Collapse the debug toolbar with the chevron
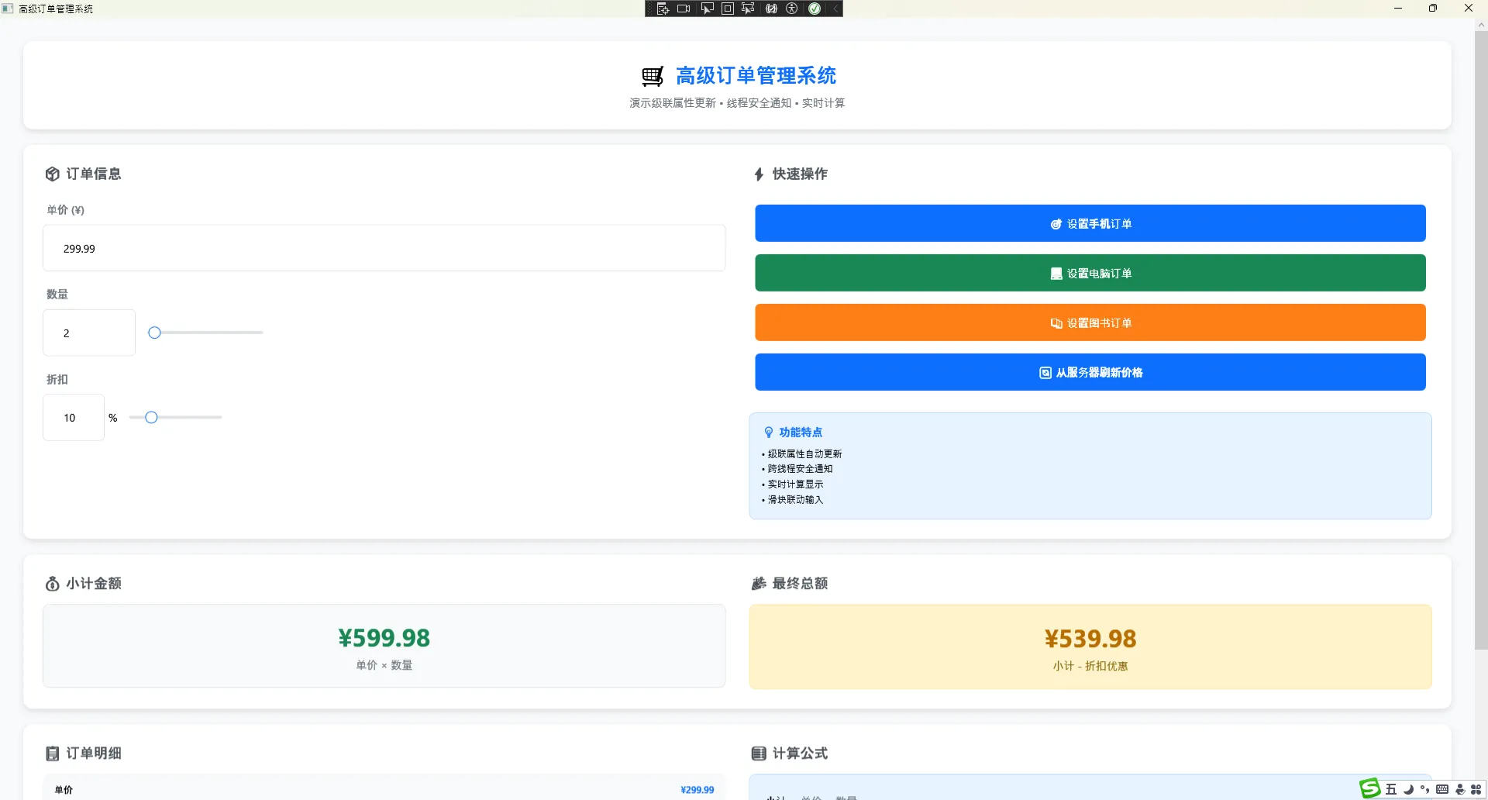1488x800 pixels. (x=835, y=9)
